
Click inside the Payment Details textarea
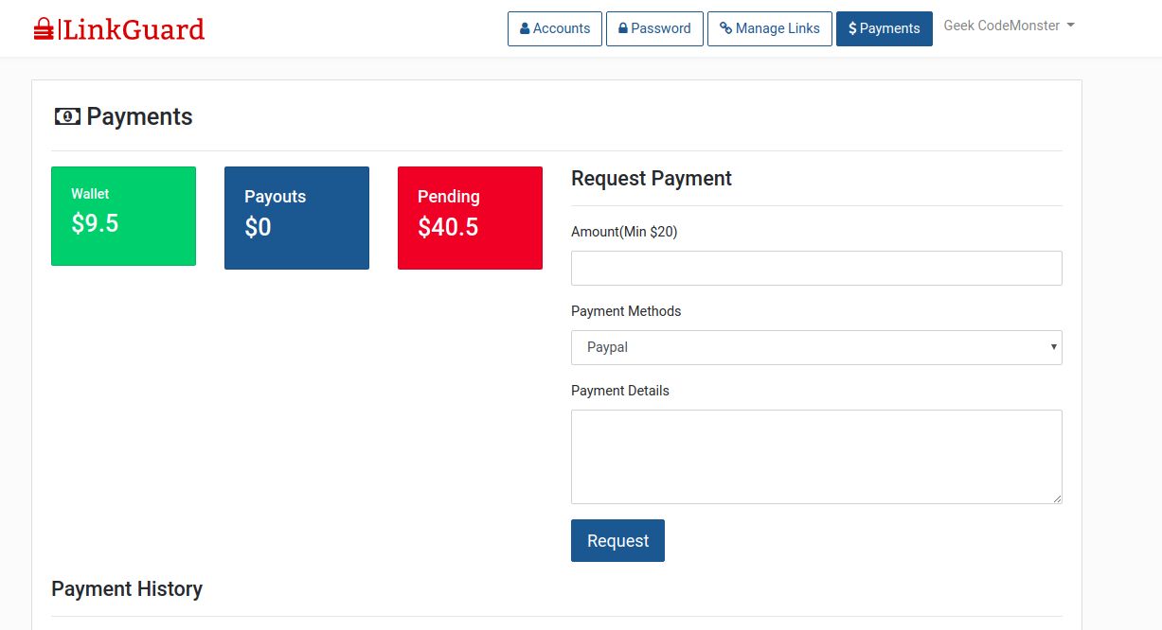pyautogui.click(x=815, y=456)
